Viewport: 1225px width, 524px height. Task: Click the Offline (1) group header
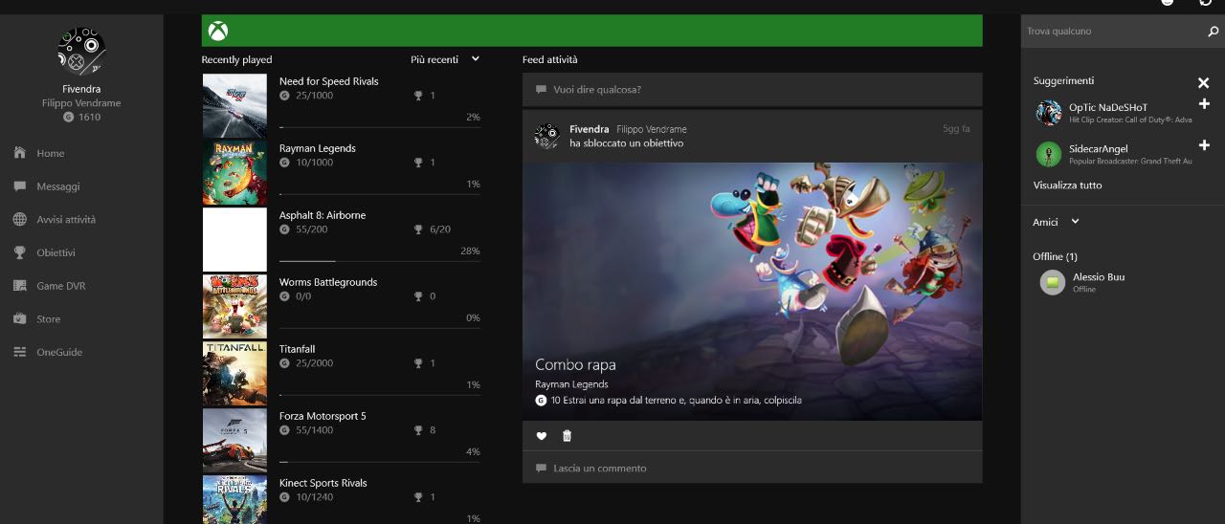[x=1055, y=256]
